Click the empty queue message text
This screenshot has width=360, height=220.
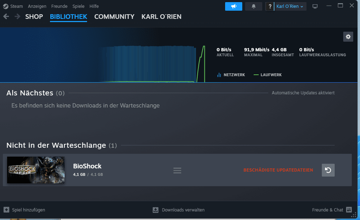pyautogui.click(x=85, y=105)
